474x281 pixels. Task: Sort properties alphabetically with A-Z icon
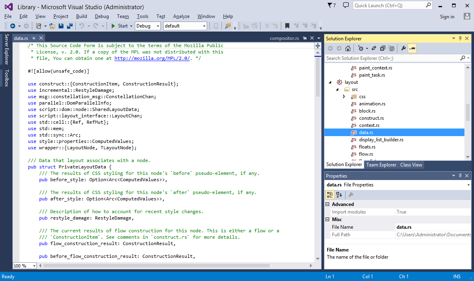[339, 195]
